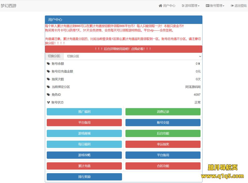Click the V icon next to 账号状态
Viewport: 248px width, 183px height.
pos(48,102)
